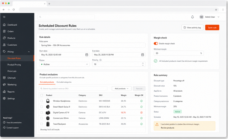Open a new browser tab with plus icon
Image resolution: width=228 pixels, height=139 pixels.
point(49,4)
